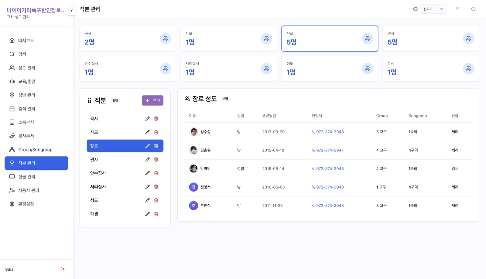The image size is (486, 279).
Task: Delete the 학생 role with trash icon
Action: (156, 214)
